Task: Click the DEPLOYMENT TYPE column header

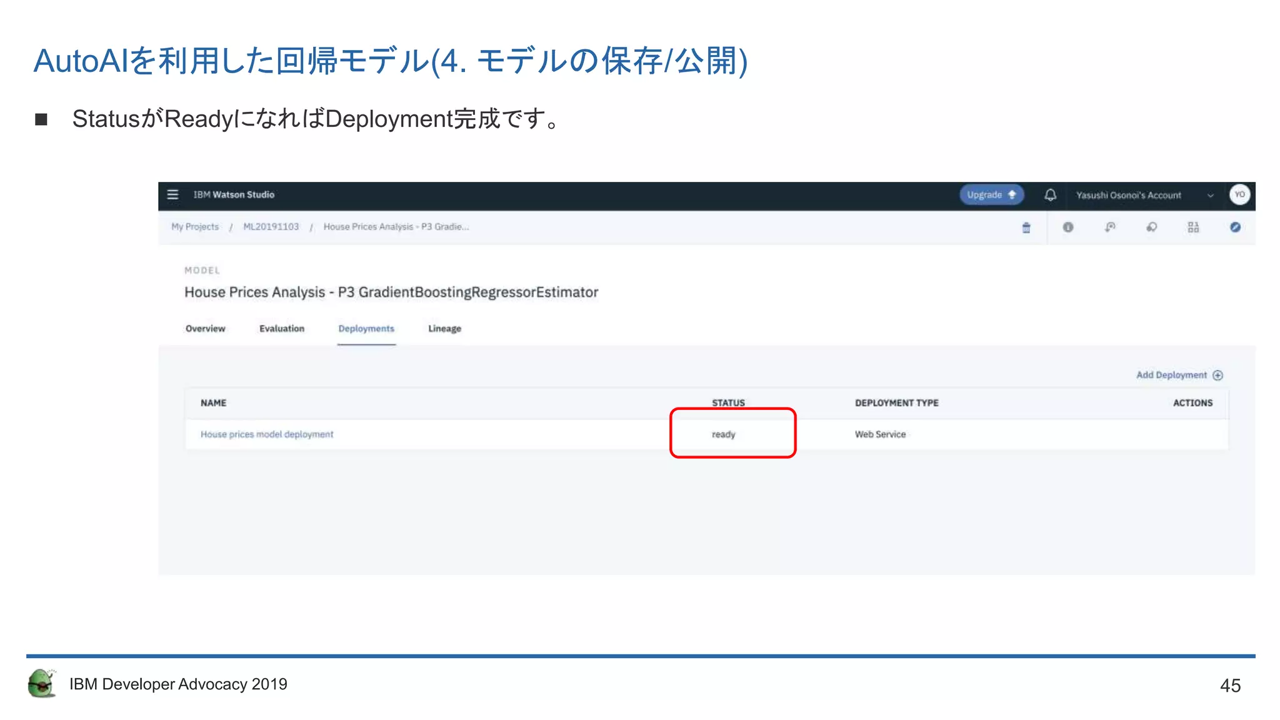Action: tap(897, 403)
